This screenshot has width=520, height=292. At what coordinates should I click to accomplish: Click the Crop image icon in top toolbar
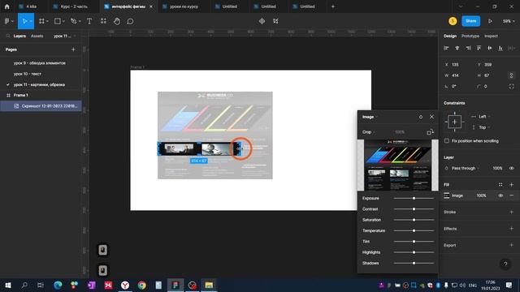pos(275,21)
